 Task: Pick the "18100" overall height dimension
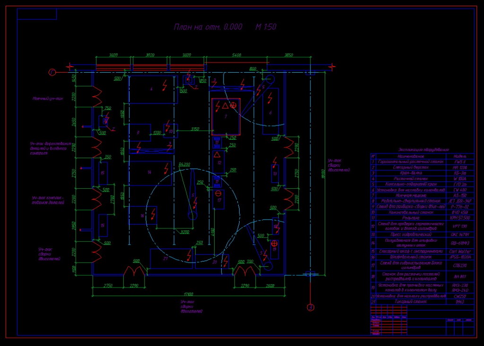click(323, 174)
